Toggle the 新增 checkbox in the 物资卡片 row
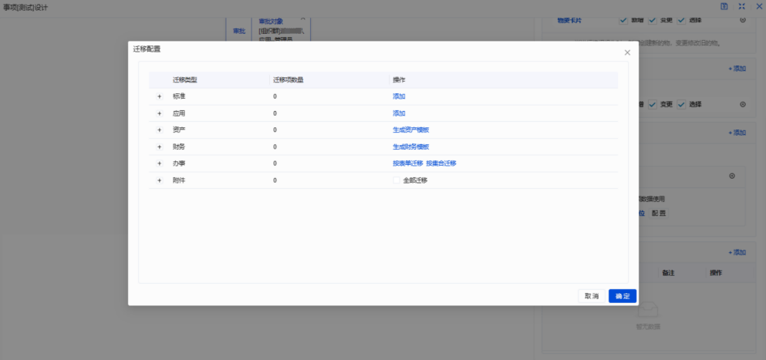The image size is (766, 360). [623, 20]
